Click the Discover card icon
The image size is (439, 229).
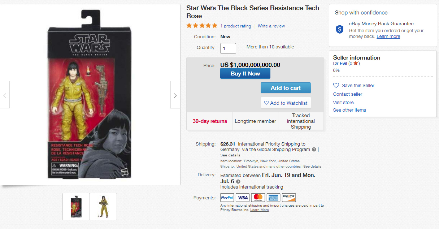click(289, 198)
